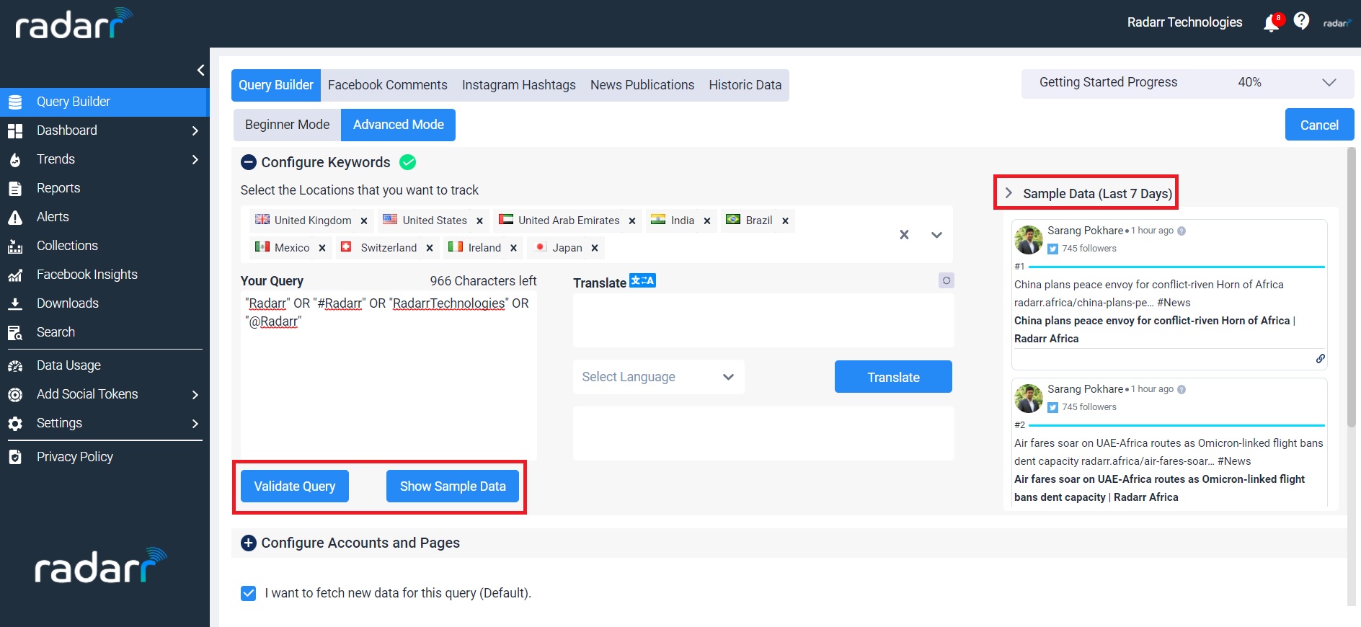Remove Ireland location tag

513,248
